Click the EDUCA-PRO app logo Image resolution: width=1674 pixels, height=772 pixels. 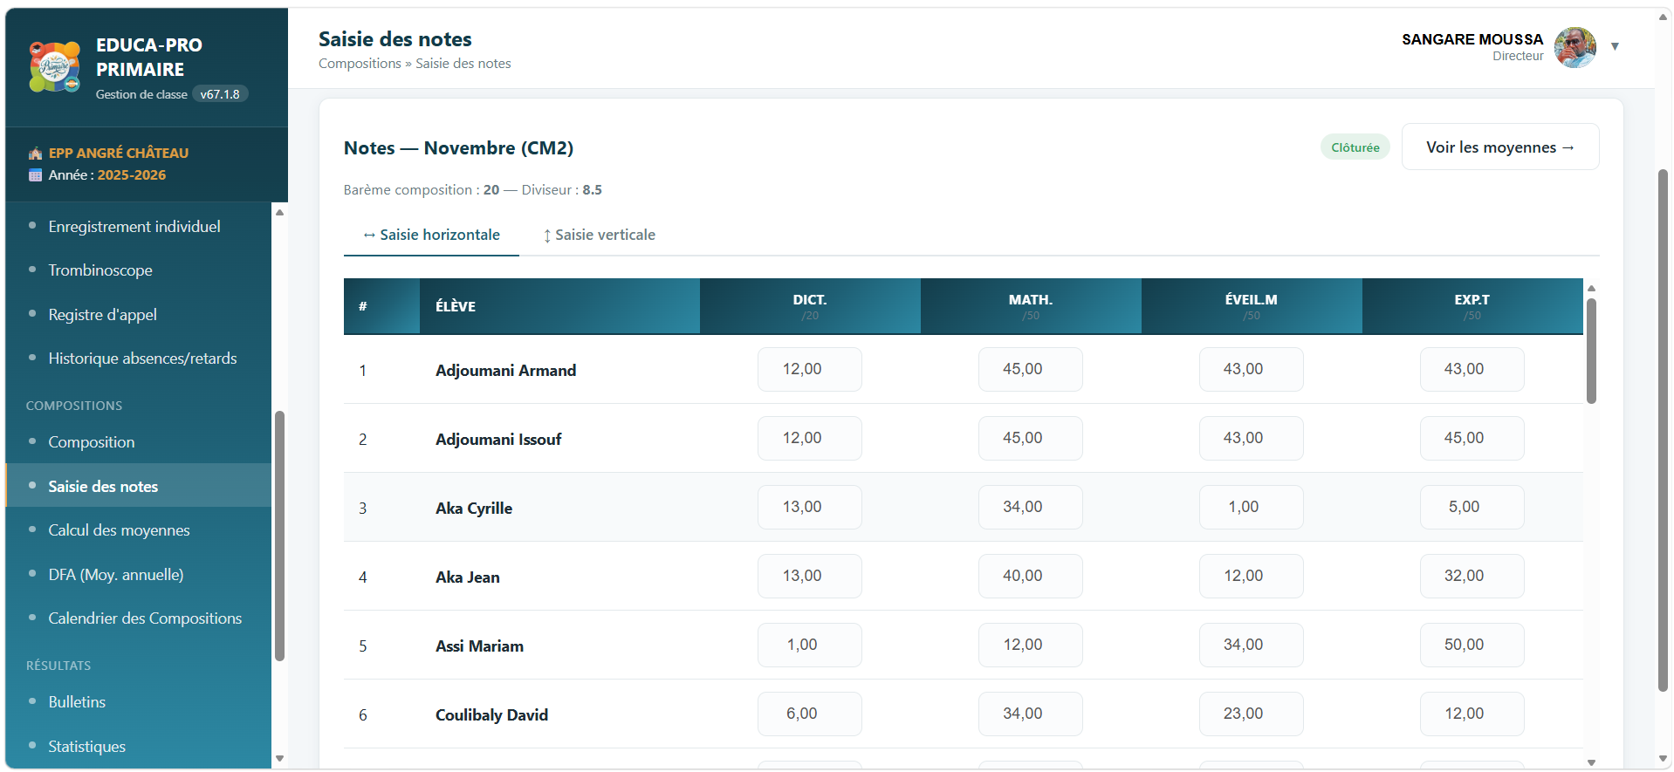pyautogui.click(x=54, y=67)
